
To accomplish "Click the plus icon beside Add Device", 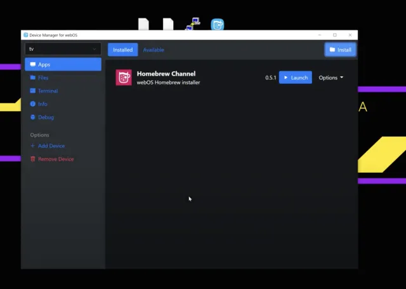I will (x=32, y=145).
